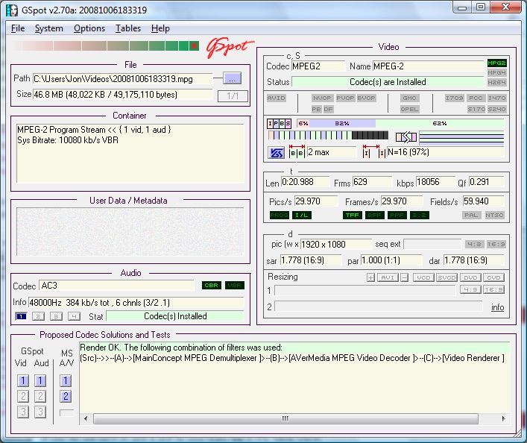This screenshot has height=443, width=527.
Task: Open the System menu
Action: click(49, 28)
